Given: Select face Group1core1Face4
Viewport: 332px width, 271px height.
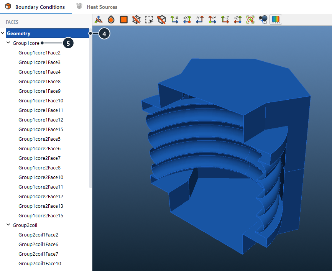Looking at the screenshot, I should 39,72.
